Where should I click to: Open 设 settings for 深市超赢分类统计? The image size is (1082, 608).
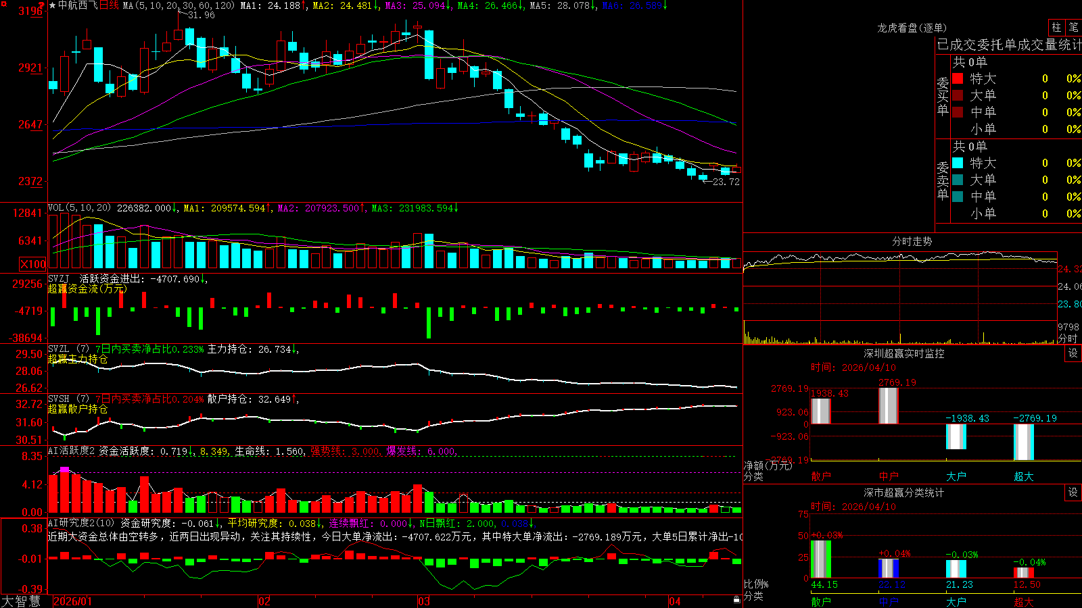(1073, 492)
